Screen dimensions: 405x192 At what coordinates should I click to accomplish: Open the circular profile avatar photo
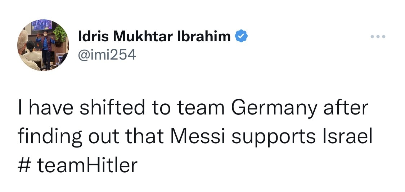click(x=43, y=45)
